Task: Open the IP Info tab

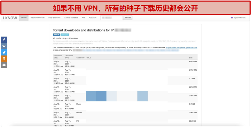Action: [x=24, y=18]
